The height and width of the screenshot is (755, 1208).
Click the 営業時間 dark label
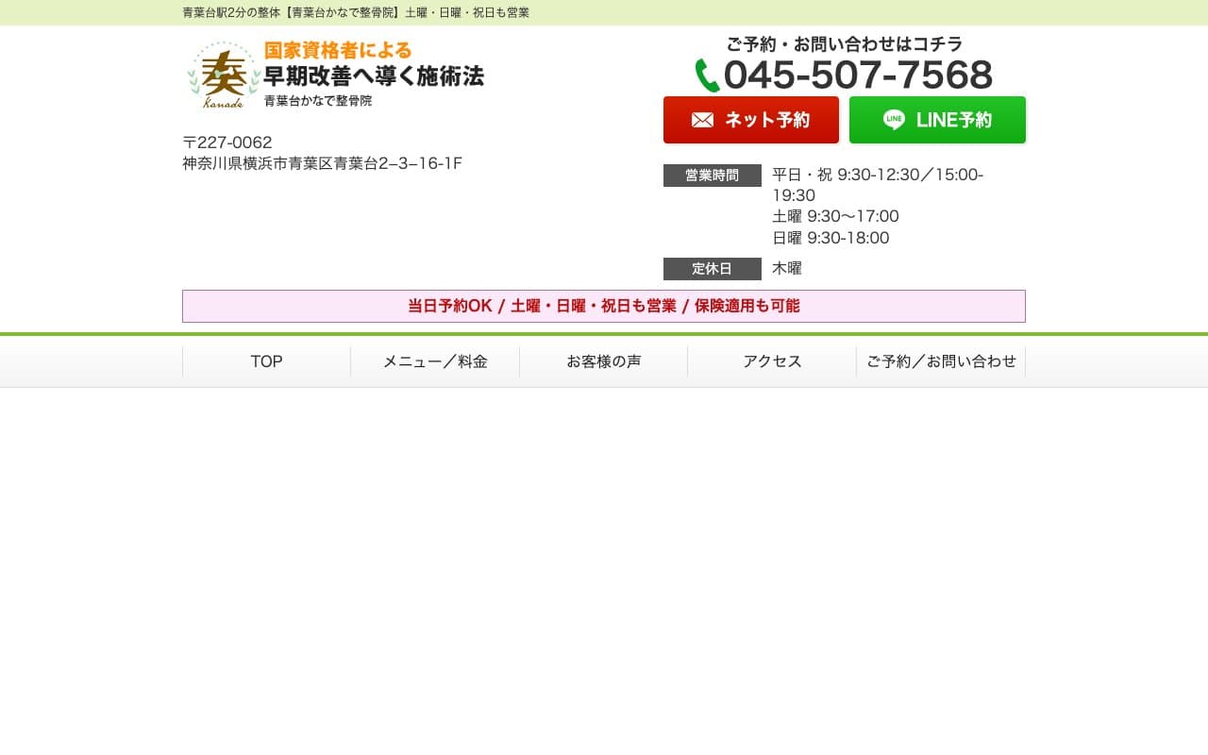tap(712, 176)
